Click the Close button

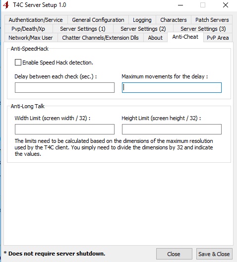[x=174, y=254]
